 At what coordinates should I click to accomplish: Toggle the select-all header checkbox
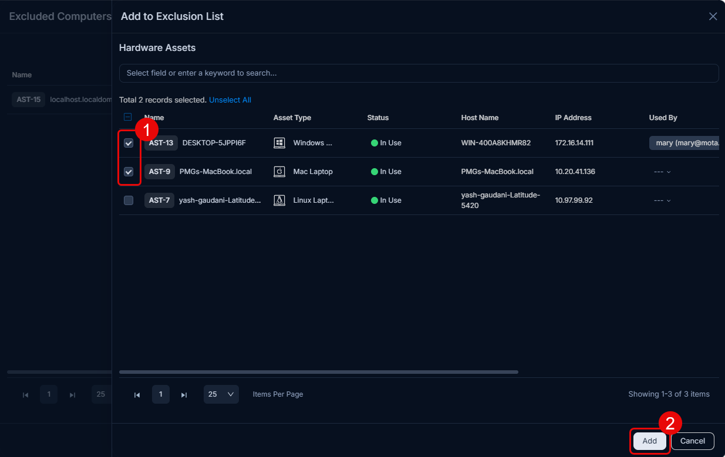127,117
